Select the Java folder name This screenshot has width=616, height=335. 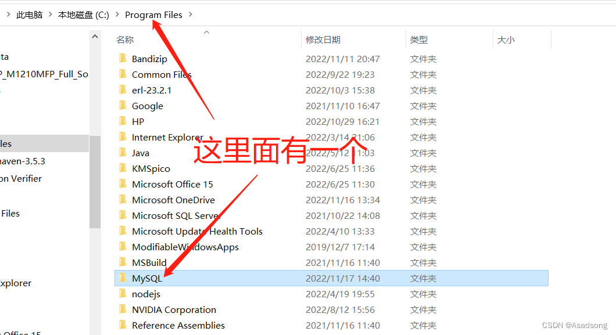(x=141, y=153)
